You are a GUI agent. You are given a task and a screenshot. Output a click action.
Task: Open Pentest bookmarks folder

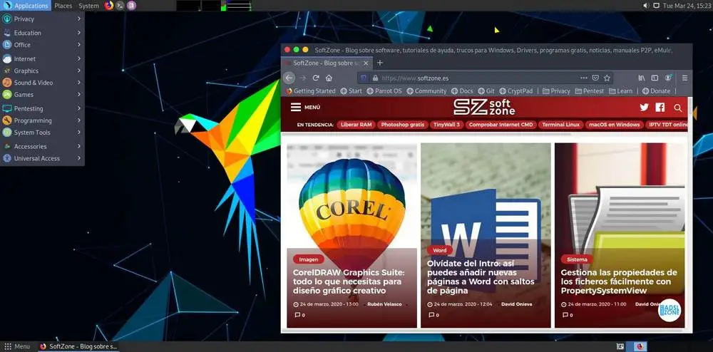[590, 90]
